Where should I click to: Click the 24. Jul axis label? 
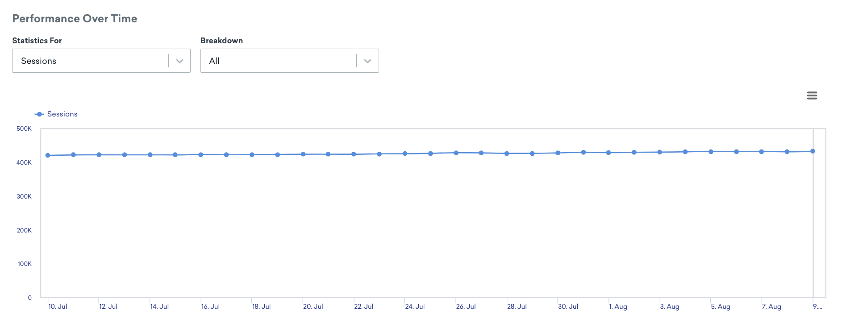tap(415, 307)
